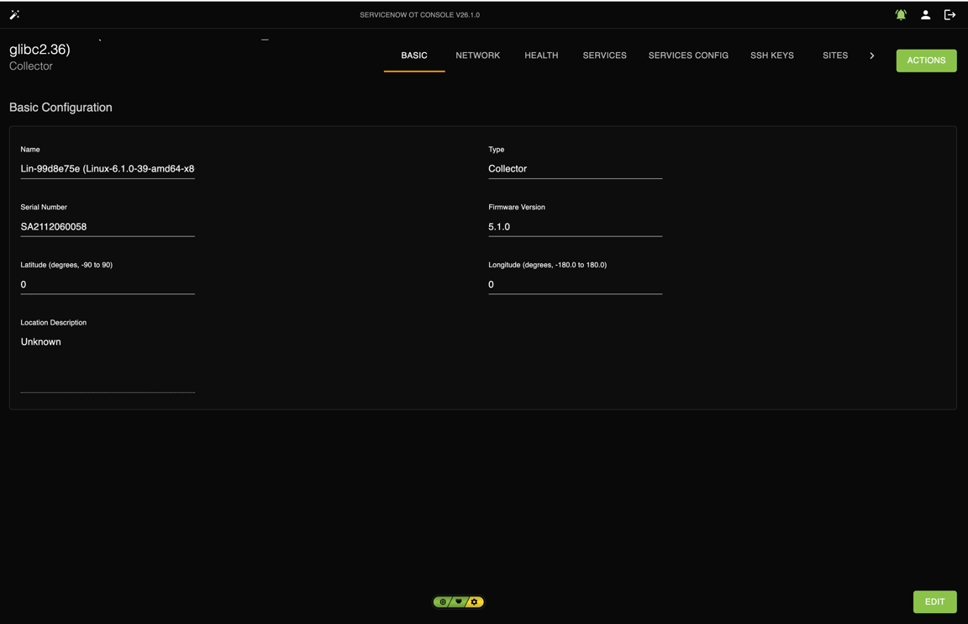Open the SSH Keys tab
968x624 pixels.
[771, 56]
